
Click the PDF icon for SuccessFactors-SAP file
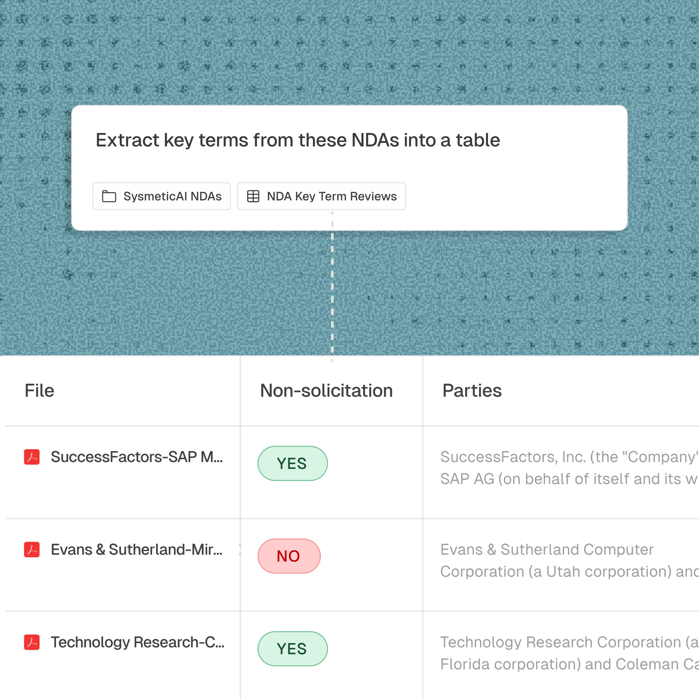(x=32, y=457)
